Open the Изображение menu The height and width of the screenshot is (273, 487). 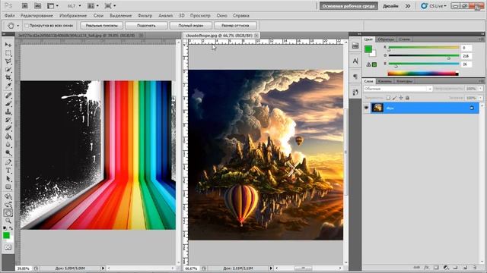73,15
